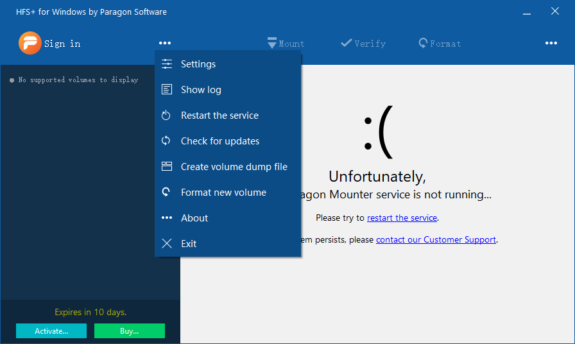Click the Paragon orange logo icon

click(x=30, y=43)
